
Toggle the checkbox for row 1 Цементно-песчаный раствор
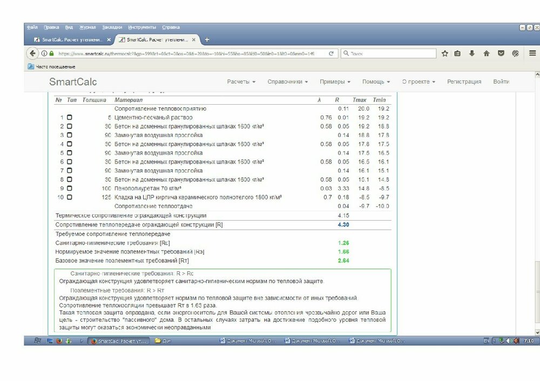[x=69, y=118]
